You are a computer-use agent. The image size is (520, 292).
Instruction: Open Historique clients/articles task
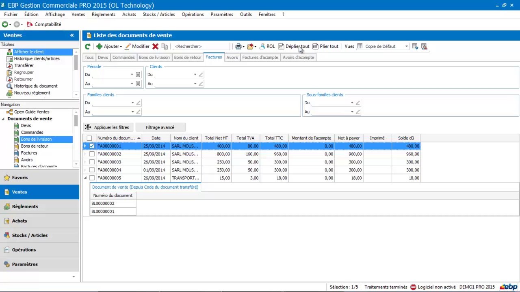pyautogui.click(x=37, y=58)
